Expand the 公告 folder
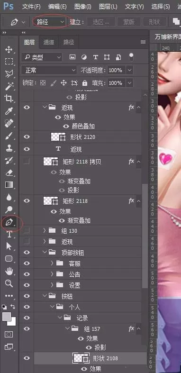 [52, 274]
